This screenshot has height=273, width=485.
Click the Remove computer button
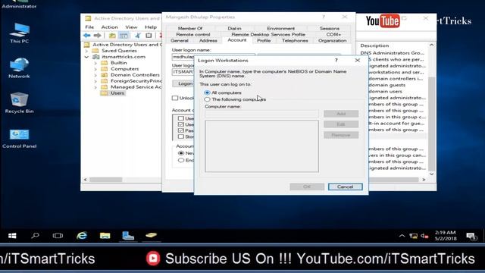pyautogui.click(x=341, y=135)
